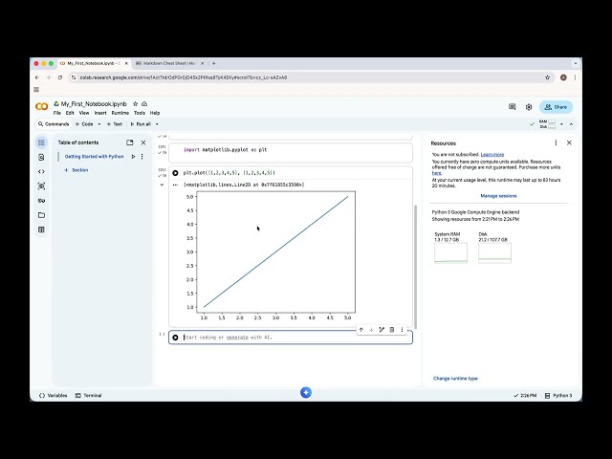Reload the browser page
Viewport: 612px width, 459px height.
[x=60, y=77]
